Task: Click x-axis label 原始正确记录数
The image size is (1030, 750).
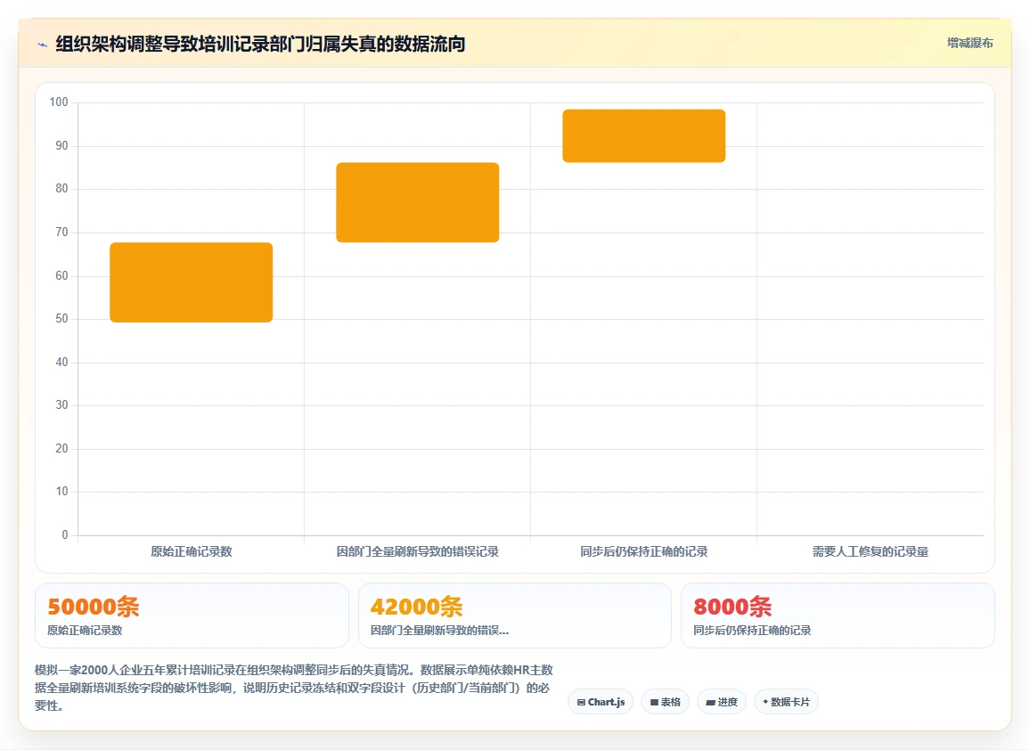Action: click(x=192, y=551)
